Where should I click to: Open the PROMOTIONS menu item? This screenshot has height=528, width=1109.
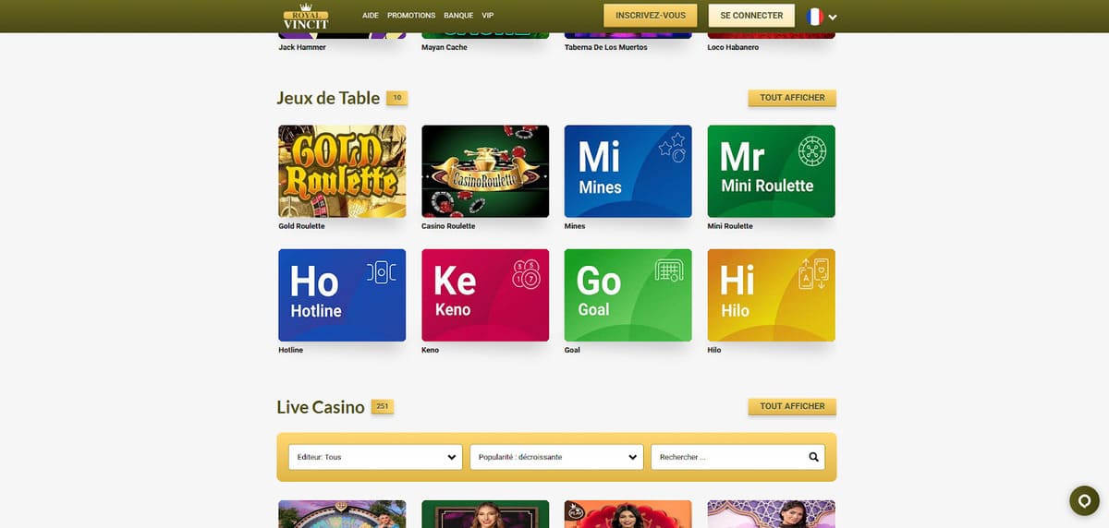click(411, 16)
